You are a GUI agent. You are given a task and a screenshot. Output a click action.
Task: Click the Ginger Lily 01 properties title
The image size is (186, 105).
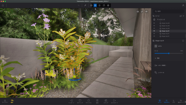160,41
